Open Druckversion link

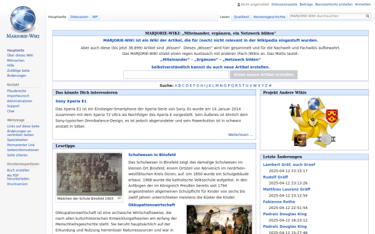(17, 184)
